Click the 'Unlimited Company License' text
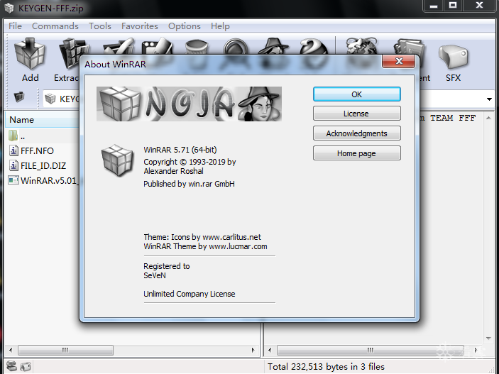 (x=190, y=294)
